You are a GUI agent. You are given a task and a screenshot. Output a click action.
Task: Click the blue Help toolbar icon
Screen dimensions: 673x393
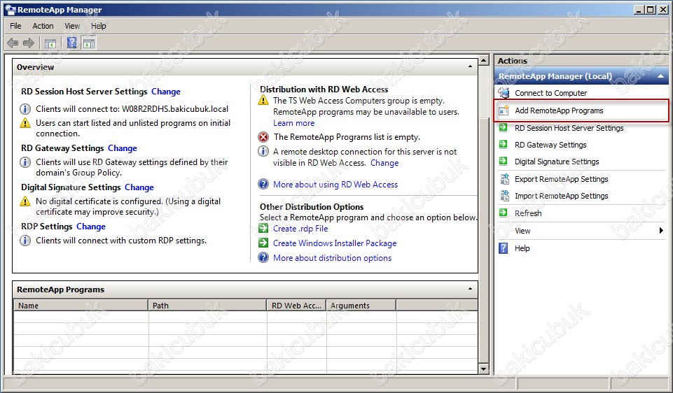click(x=71, y=43)
